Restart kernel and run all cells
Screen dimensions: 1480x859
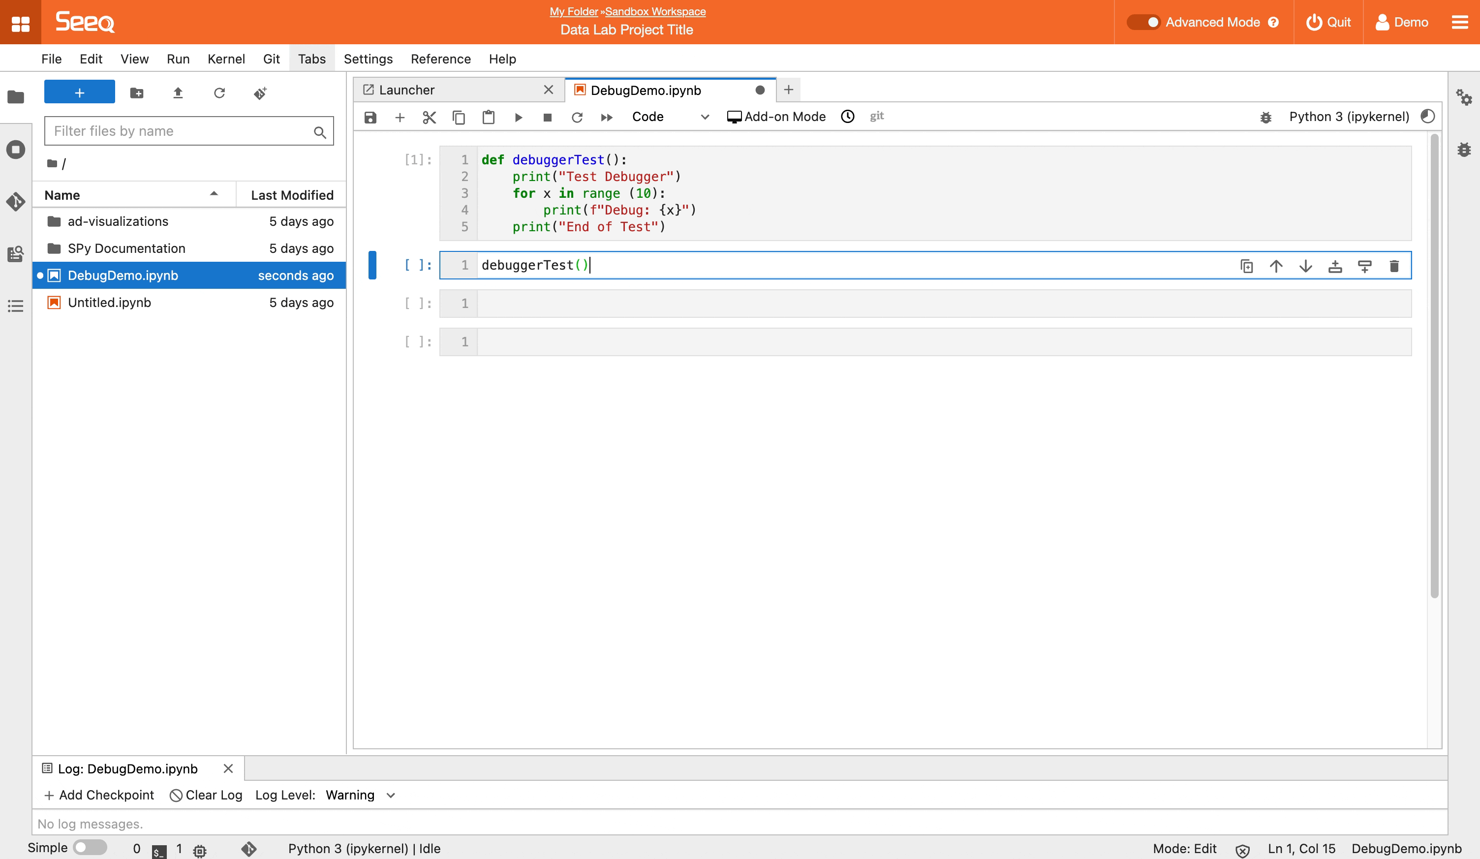(607, 118)
